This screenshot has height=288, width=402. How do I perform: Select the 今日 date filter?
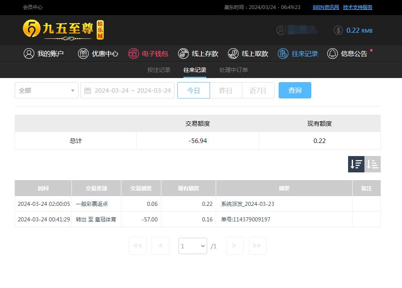(194, 90)
